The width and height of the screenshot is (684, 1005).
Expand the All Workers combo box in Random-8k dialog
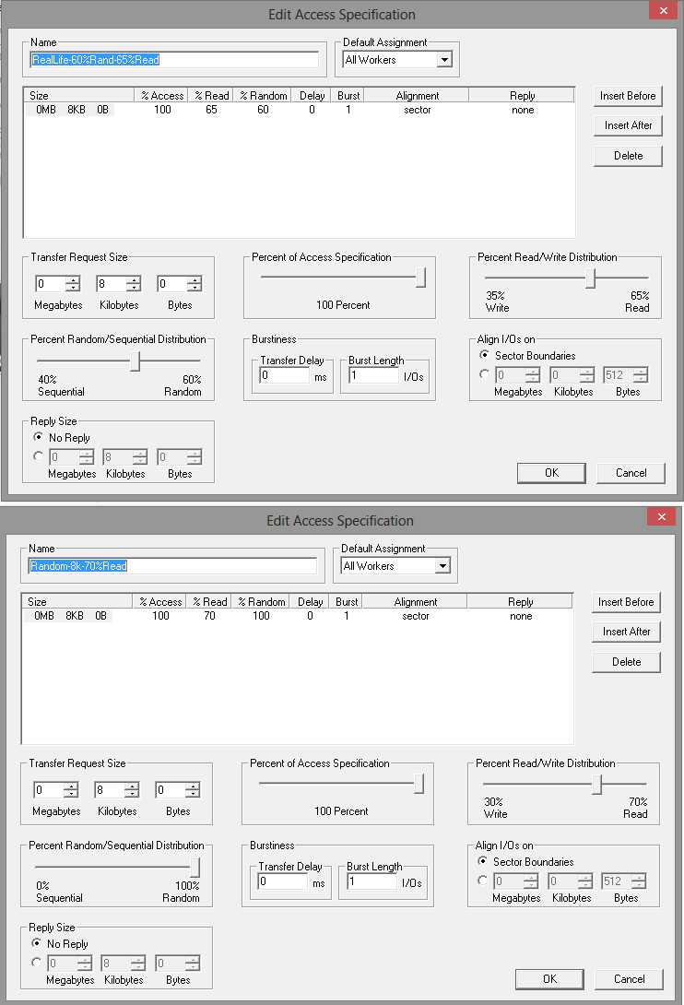click(x=442, y=566)
